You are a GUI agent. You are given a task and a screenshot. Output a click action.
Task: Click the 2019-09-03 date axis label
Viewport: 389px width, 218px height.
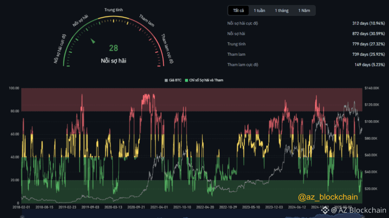coord(90,207)
